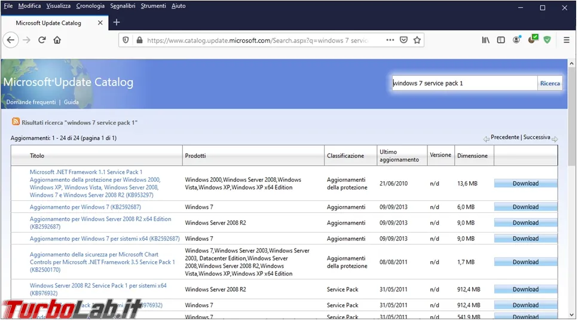The image size is (578, 321).
Task: Sort by Versione column header
Action: (x=440, y=155)
